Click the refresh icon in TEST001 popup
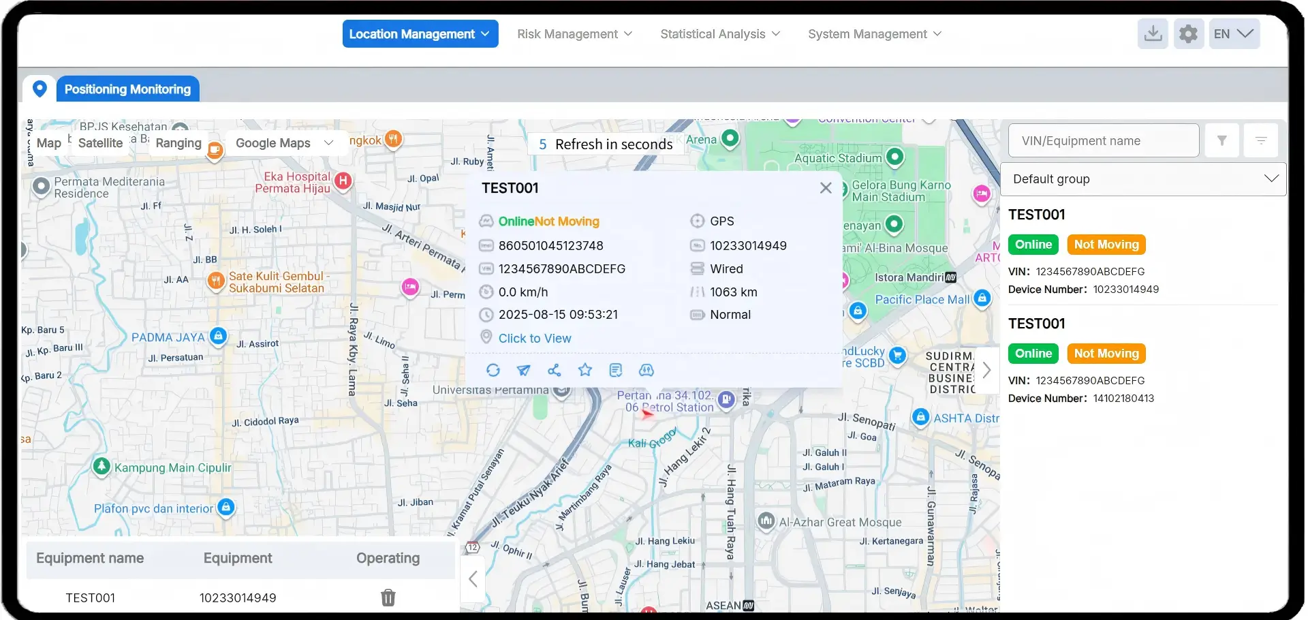Viewport: 1308px width, 620px height. [493, 370]
